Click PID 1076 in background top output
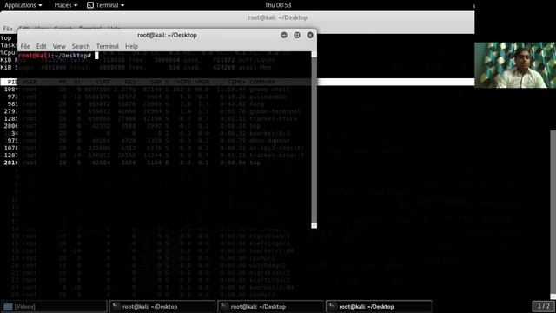The height and width of the screenshot is (313, 556). click(x=10, y=148)
